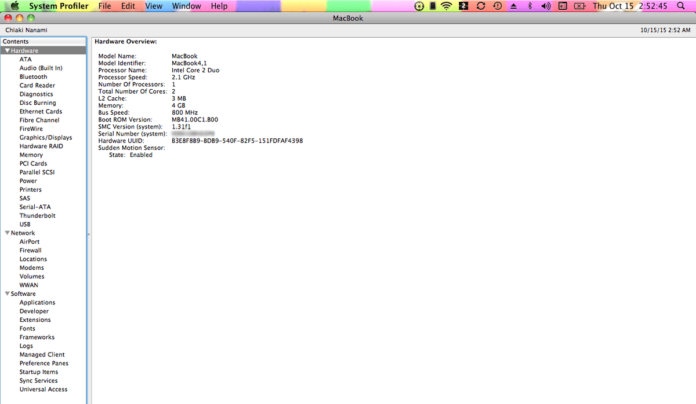Viewport: 696px width, 404px height.
Task: Open Spotlight search magnifier
Action: point(681,6)
